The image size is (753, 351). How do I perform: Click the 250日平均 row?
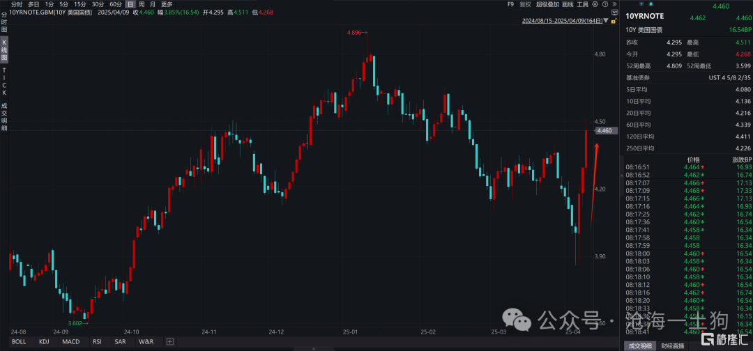[x=687, y=148]
